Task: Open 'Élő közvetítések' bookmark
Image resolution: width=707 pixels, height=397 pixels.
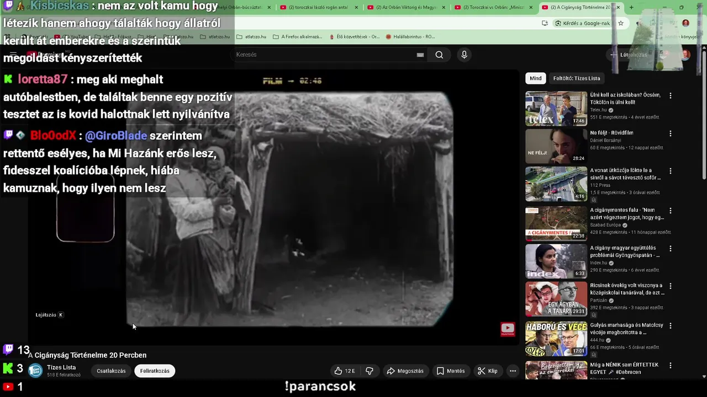Action: click(x=354, y=37)
